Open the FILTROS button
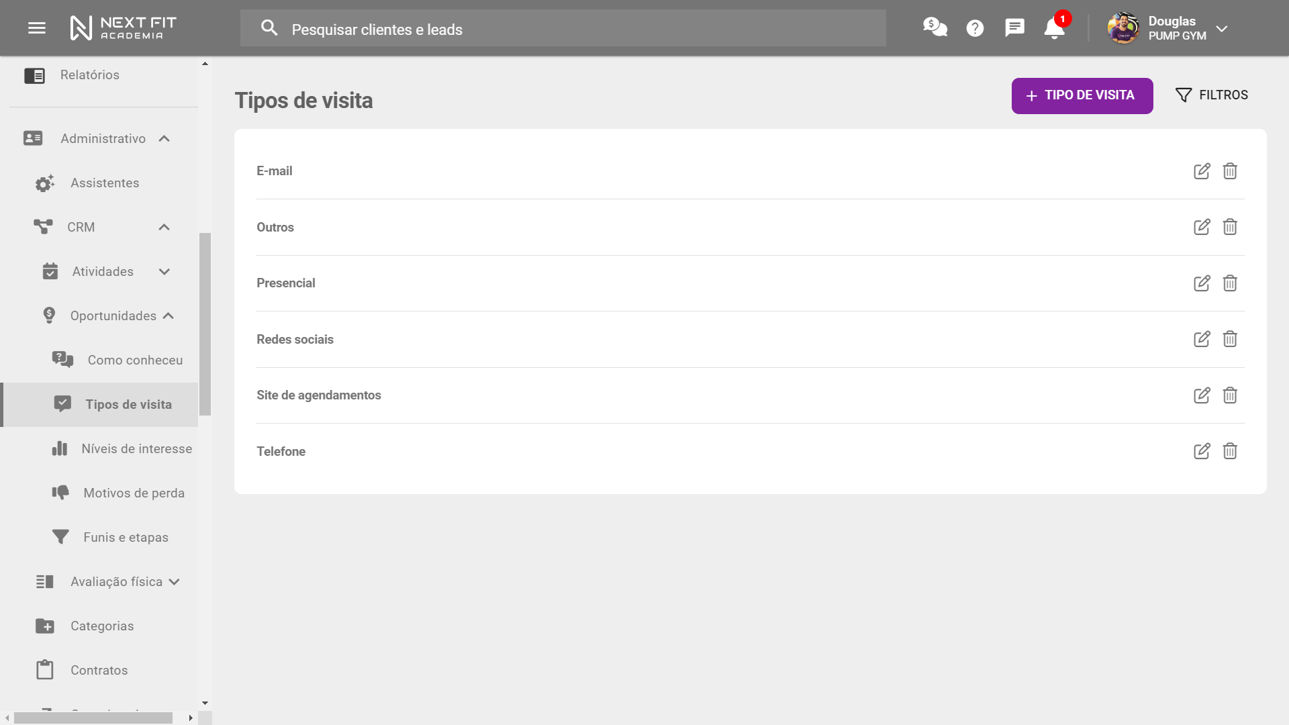 click(x=1212, y=95)
